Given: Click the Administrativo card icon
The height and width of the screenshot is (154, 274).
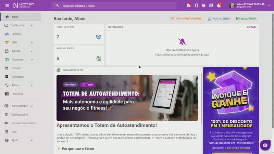Looking at the screenshot, I should [x=7, y=106].
